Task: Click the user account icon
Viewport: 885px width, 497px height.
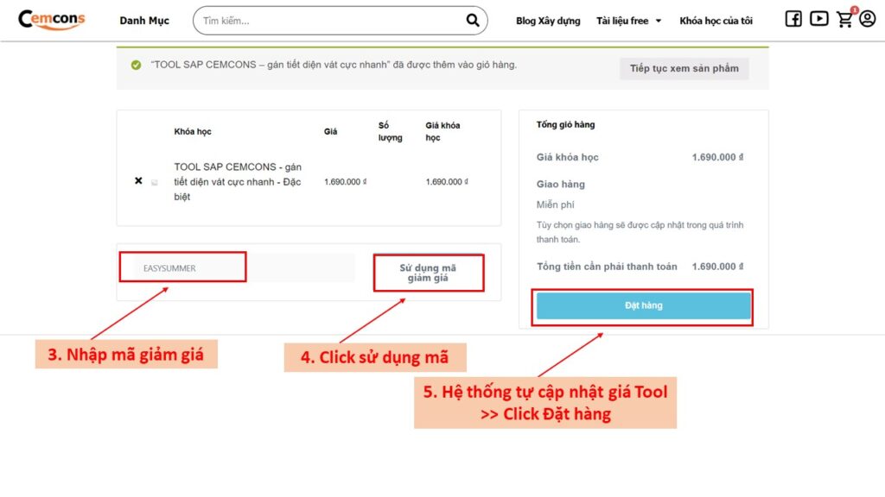Action: 868,19
